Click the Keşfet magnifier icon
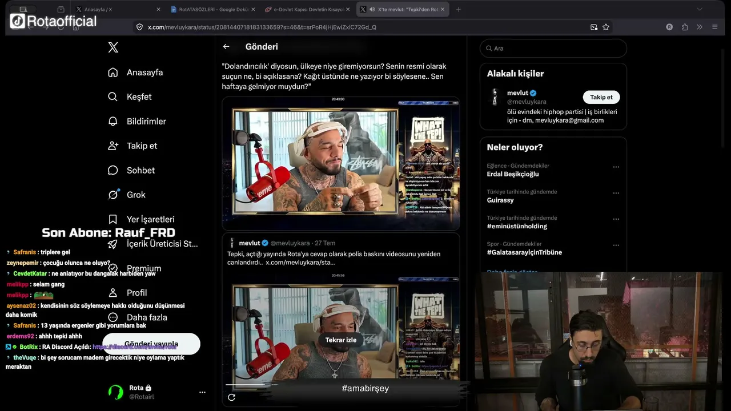Image resolution: width=731 pixels, height=411 pixels. click(113, 97)
